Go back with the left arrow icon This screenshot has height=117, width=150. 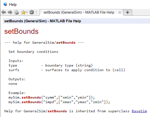(x=4, y=12)
